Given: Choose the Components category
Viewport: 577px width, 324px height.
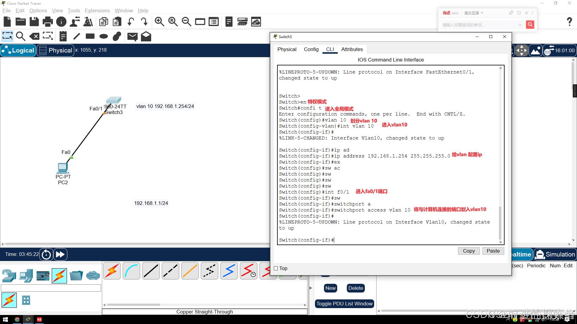Looking at the screenshot, I should (x=43, y=275).
